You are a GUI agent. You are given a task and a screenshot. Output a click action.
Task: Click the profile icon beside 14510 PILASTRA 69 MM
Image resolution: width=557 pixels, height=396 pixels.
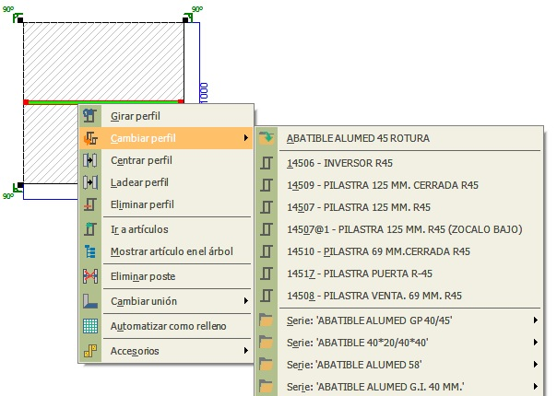click(x=267, y=251)
